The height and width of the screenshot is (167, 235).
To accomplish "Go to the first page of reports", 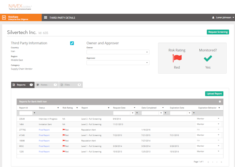I will tap(208, 162).
